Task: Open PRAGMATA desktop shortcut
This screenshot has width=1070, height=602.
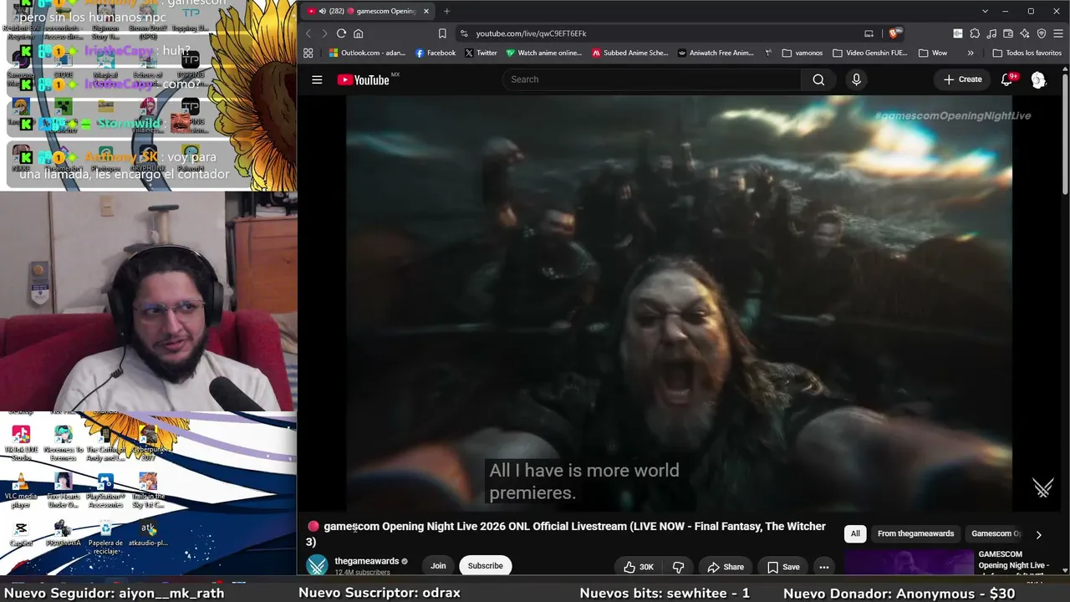Action: [64, 534]
